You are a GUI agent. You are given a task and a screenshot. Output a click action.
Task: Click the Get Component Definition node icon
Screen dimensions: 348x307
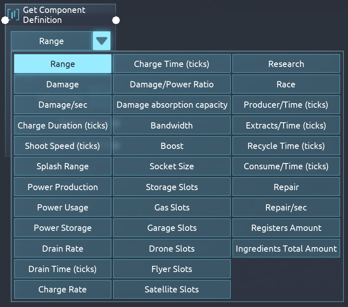click(x=13, y=15)
